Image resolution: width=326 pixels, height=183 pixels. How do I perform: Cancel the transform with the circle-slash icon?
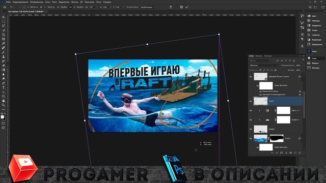[x=181, y=7]
